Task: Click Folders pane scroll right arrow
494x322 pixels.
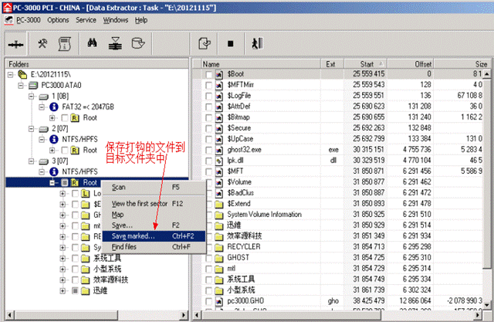Action: pyautogui.click(x=184, y=315)
